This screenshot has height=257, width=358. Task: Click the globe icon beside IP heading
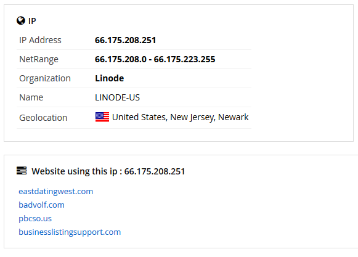21,20
